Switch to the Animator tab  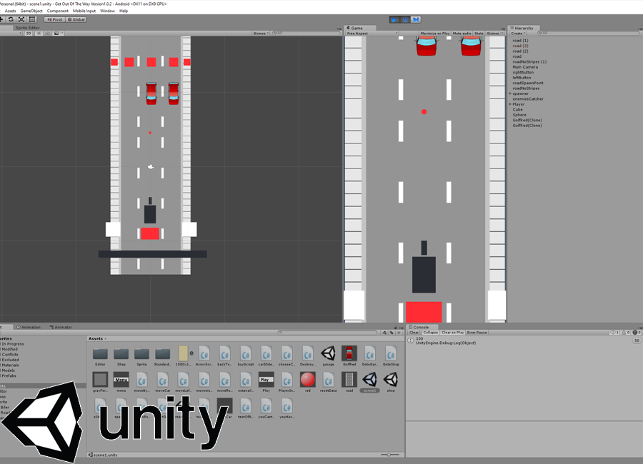(61, 327)
